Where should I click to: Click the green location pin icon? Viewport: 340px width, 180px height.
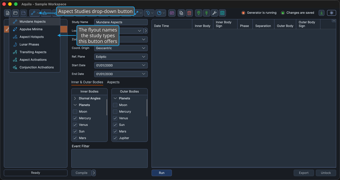tap(198, 13)
